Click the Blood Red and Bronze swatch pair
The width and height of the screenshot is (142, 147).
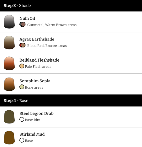[x=23, y=45]
